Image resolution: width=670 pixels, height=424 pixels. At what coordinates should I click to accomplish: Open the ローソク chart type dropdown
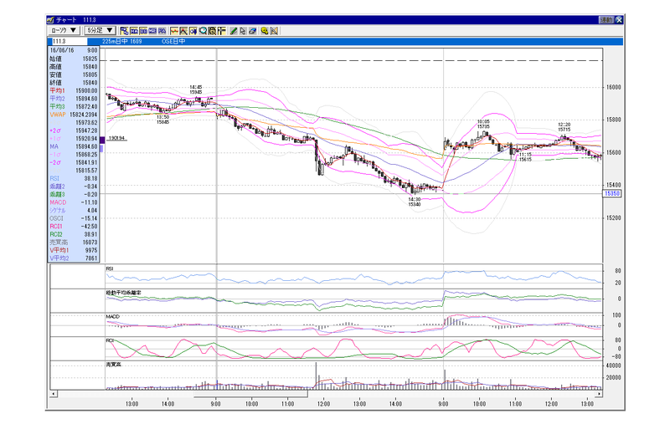tap(63, 30)
